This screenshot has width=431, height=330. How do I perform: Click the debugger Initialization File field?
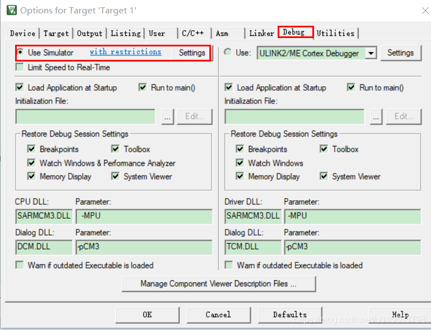point(294,117)
